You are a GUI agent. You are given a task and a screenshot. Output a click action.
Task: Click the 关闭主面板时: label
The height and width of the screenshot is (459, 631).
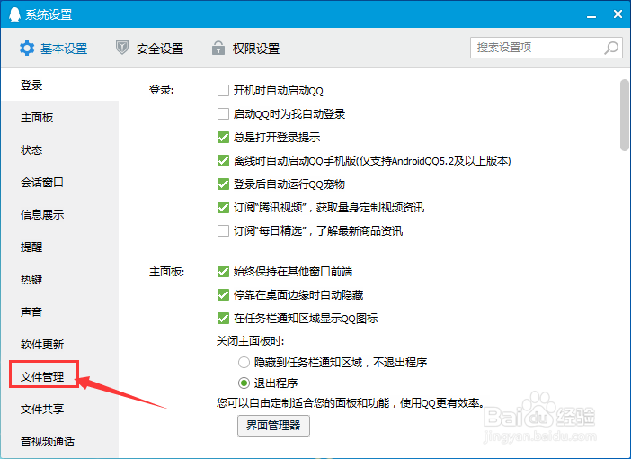pyautogui.click(x=250, y=341)
